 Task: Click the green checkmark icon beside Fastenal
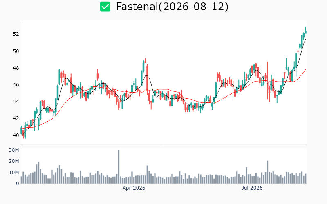click(105, 7)
